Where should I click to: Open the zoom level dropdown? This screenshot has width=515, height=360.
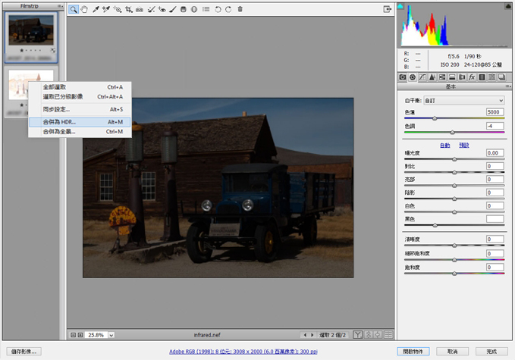111,335
